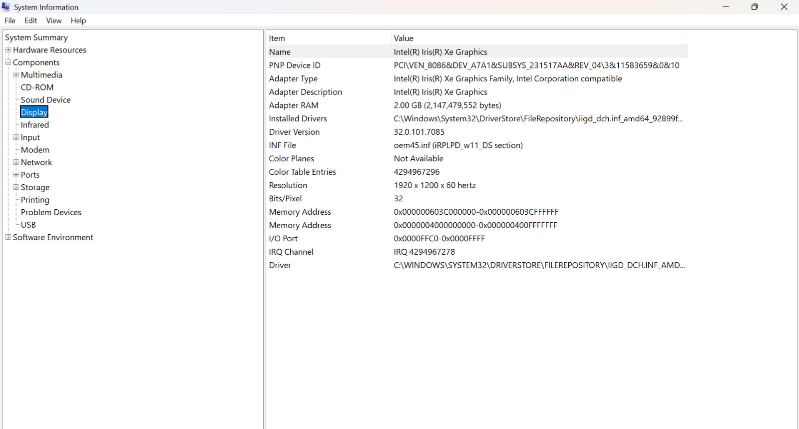Collapse the Components tree node
Viewport: 799px width, 429px height.
tap(8, 62)
